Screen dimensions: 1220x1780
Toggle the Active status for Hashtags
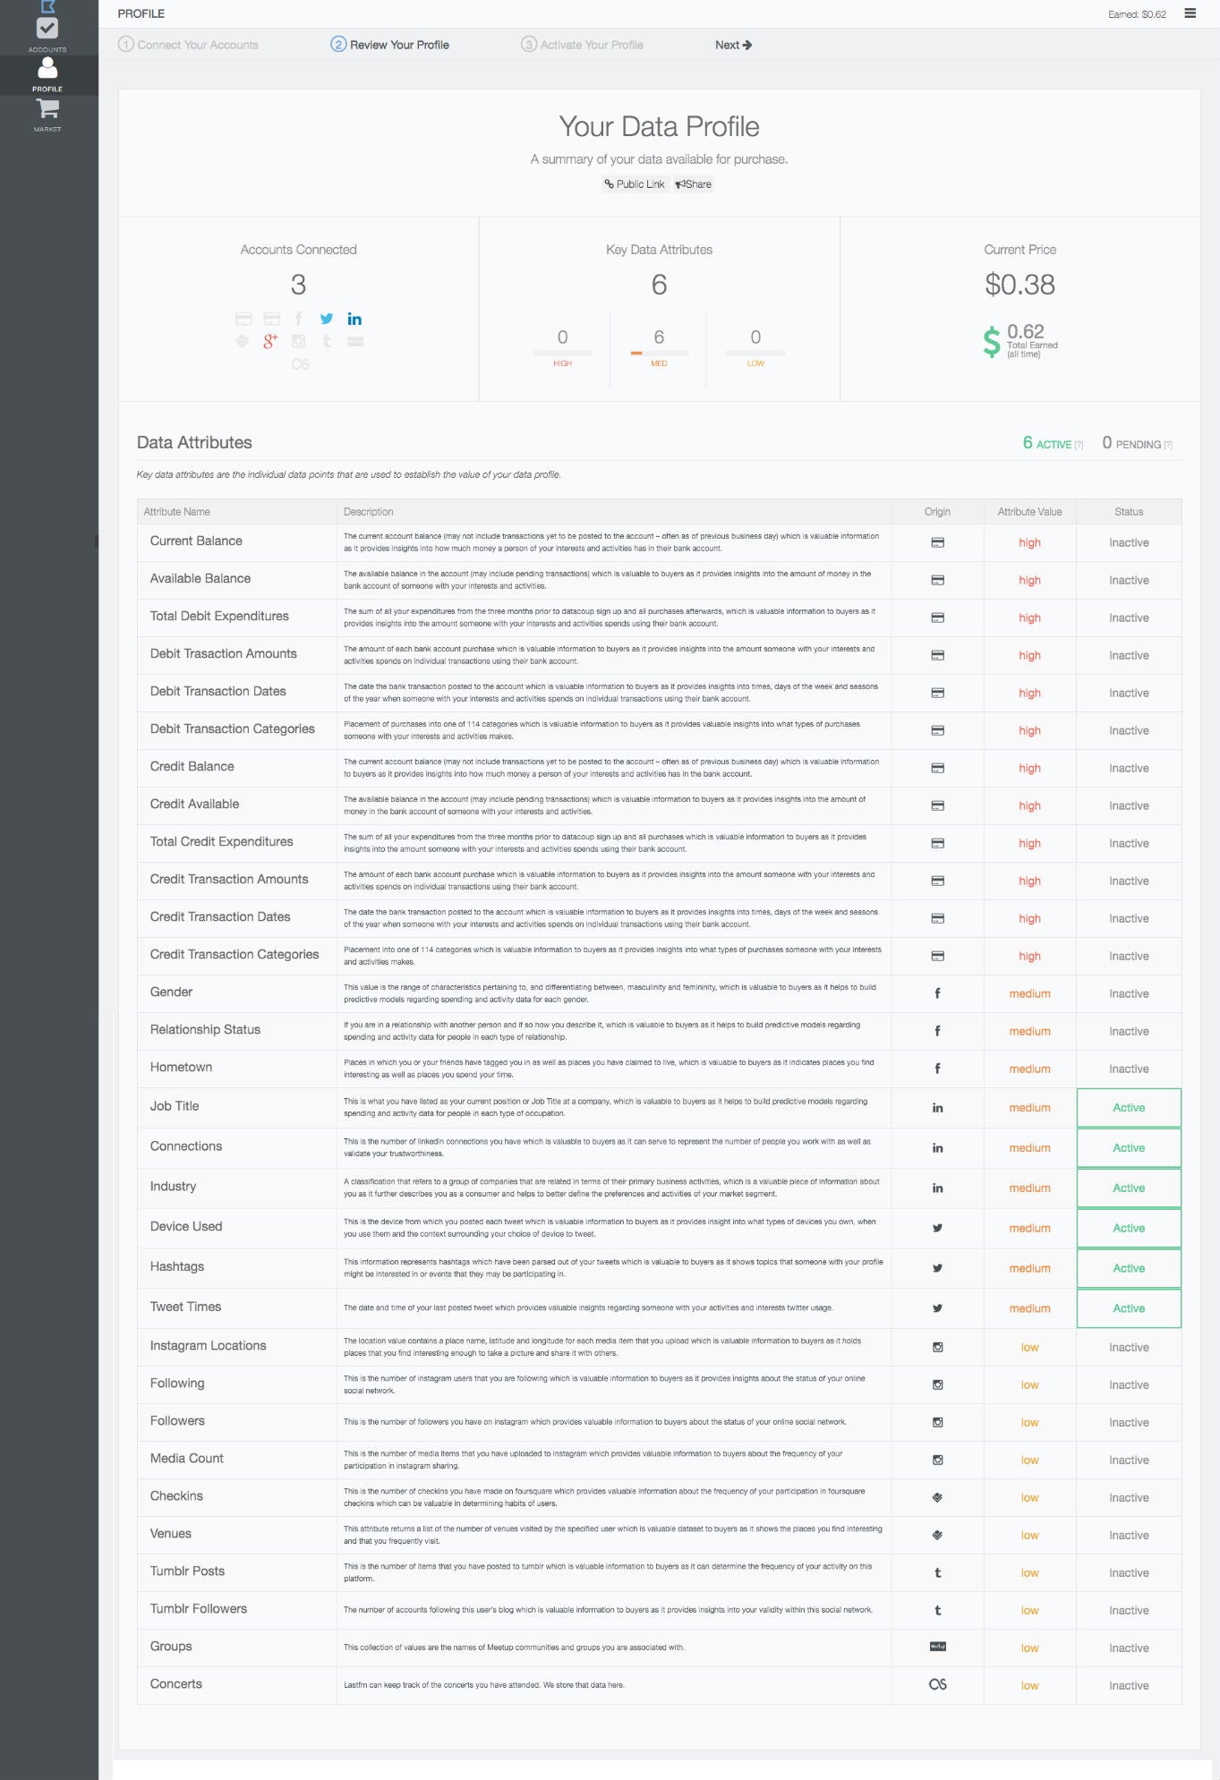1128,1268
